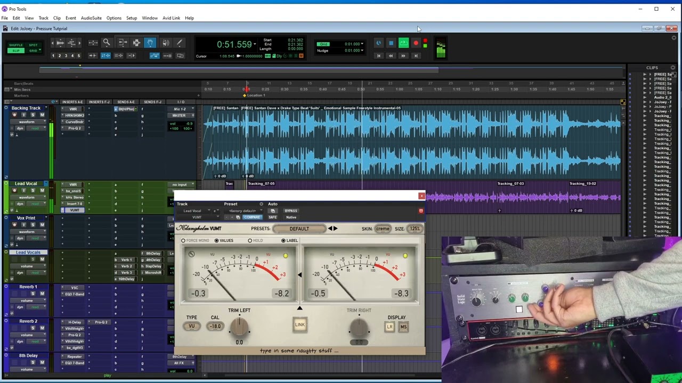Enable SLIP edit mode
The width and height of the screenshot is (682, 383).
[x=16, y=51]
